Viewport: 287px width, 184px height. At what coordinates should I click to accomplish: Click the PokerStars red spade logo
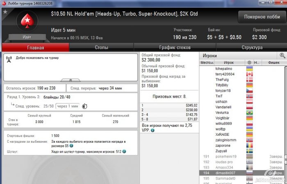(27, 21)
